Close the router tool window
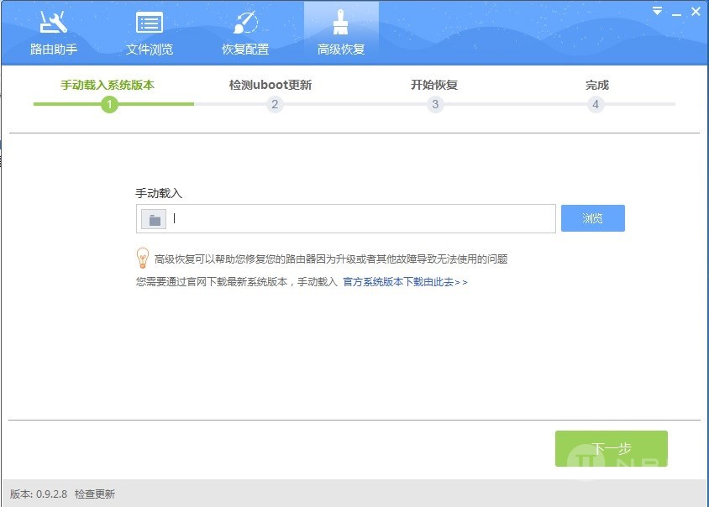This screenshot has height=507, width=709. point(696,11)
